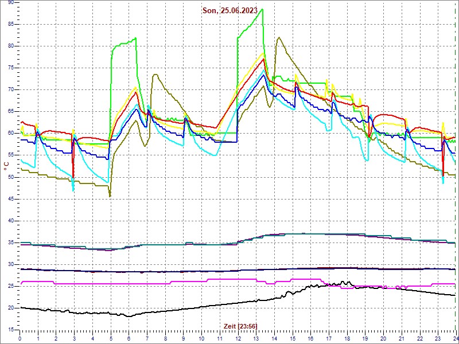This screenshot has height=344, width=459.
Task: Click hour 14 on the time axis
Action: (x=275, y=338)
